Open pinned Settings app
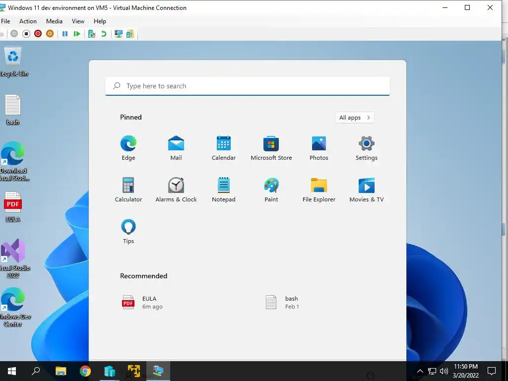 pyautogui.click(x=367, y=148)
